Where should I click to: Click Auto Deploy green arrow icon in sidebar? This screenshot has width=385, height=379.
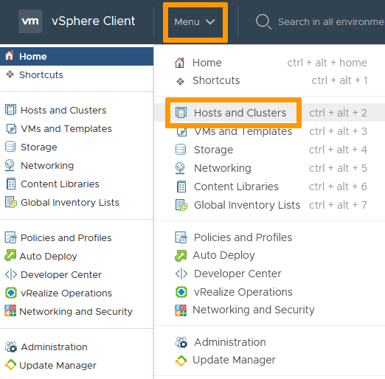10,255
